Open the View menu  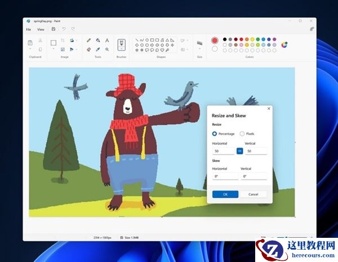click(x=41, y=29)
